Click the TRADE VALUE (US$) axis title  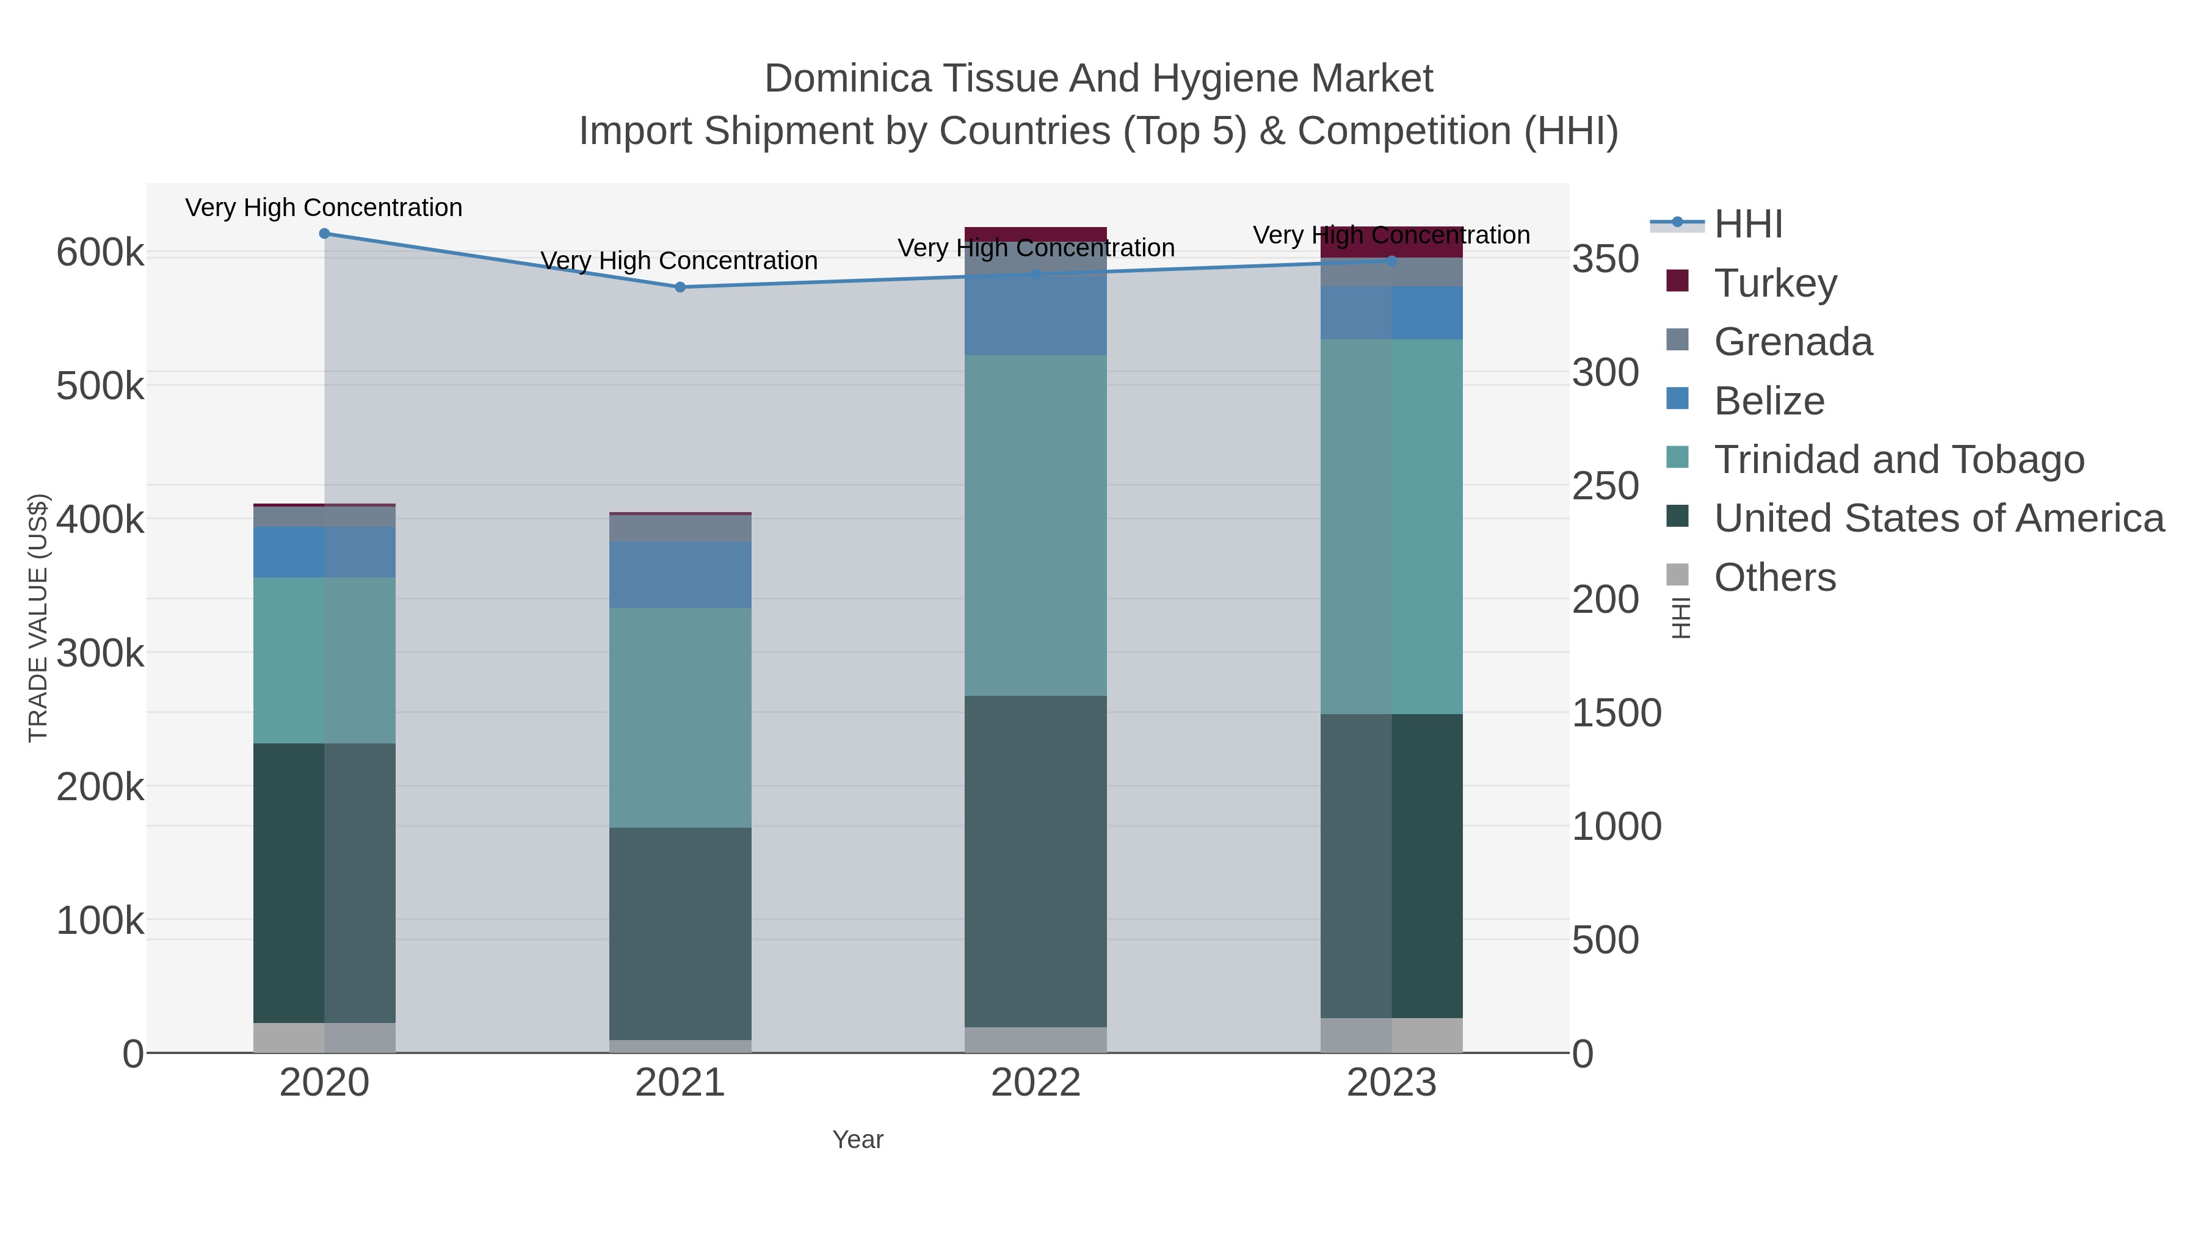tap(37, 618)
